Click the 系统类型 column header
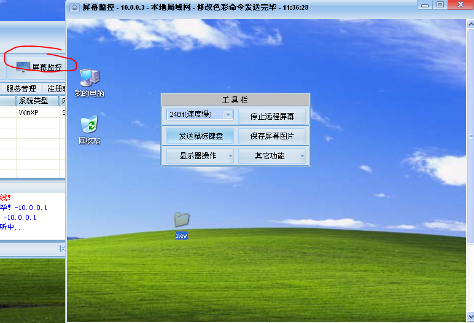The width and height of the screenshot is (474, 323). click(37, 101)
